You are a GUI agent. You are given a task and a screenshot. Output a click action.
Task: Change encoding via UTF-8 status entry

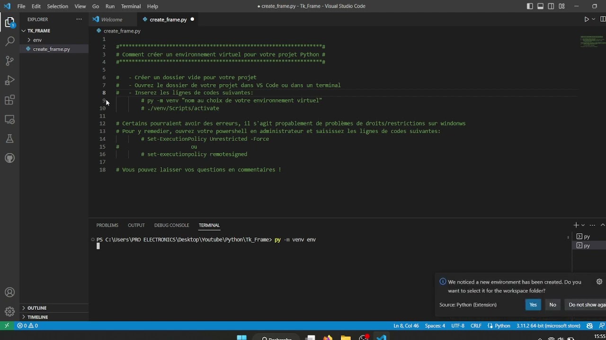[x=458, y=325]
